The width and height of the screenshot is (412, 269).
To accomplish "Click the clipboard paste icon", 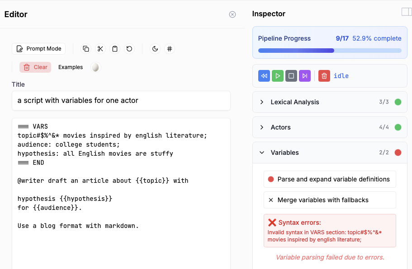I will (115, 49).
